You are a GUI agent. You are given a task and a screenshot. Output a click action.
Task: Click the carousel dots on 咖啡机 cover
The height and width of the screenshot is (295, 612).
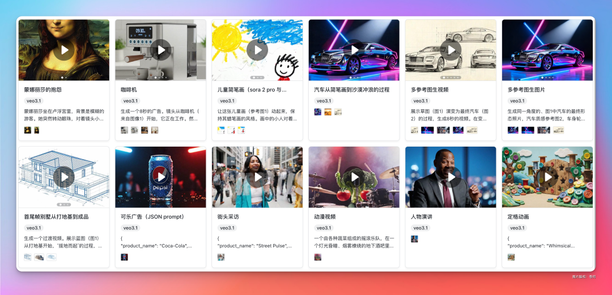click(x=160, y=78)
